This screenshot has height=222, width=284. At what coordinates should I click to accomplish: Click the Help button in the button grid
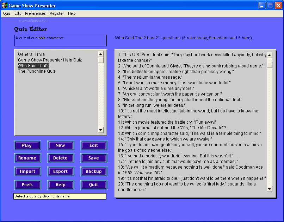coord(61,185)
